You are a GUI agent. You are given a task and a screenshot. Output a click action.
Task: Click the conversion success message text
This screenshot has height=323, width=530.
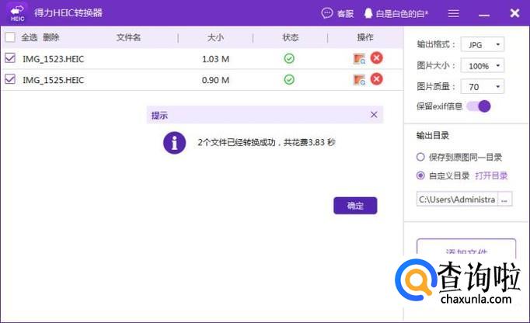coord(267,142)
